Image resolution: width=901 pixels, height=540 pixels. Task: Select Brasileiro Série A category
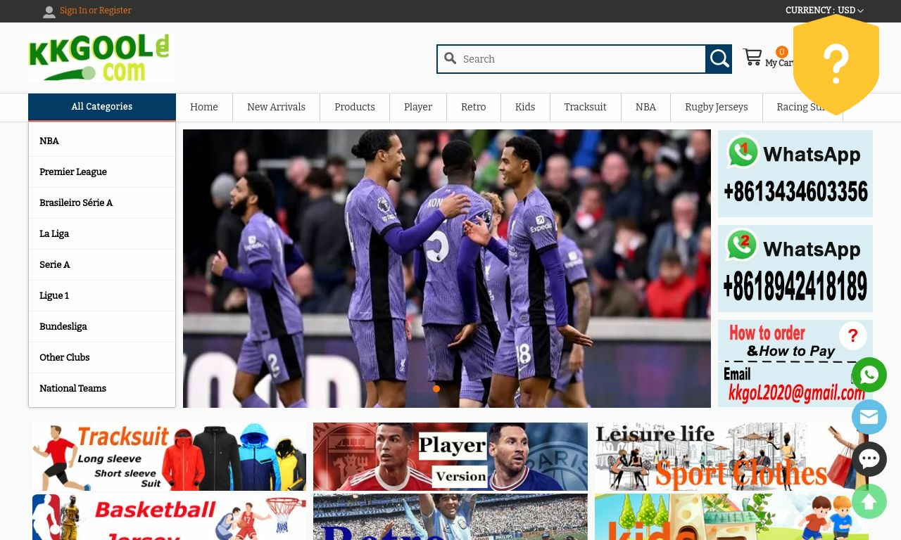click(102, 203)
